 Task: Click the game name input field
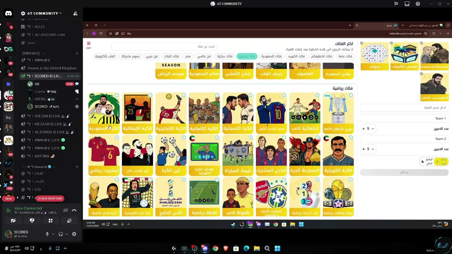(404, 108)
